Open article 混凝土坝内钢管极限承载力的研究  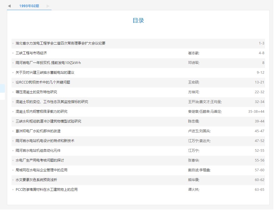[41, 112]
